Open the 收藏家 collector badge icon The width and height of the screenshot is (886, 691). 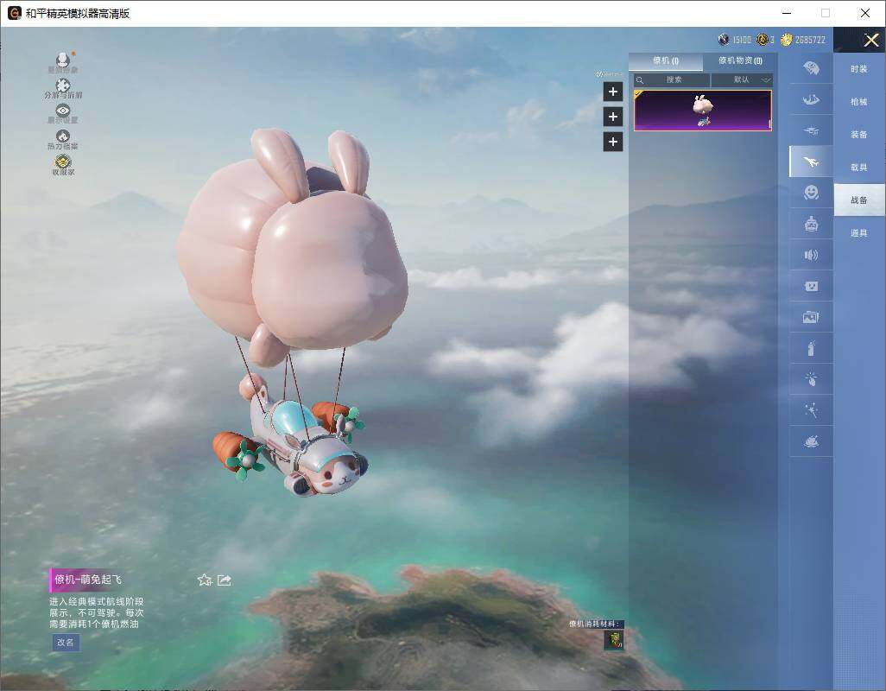click(x=63, y=162)
